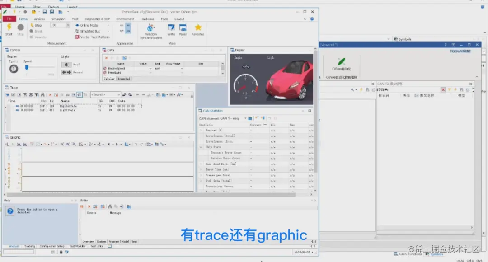
Task: Expand the Frames per Burst row in CAN Statistics
Action: click(x=201, y=175)
